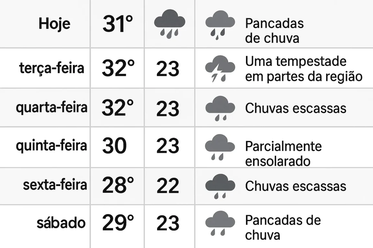Click the low temperature 22 on sexta-feira
The image size is (373, 248).
click(x=168, y=186)
